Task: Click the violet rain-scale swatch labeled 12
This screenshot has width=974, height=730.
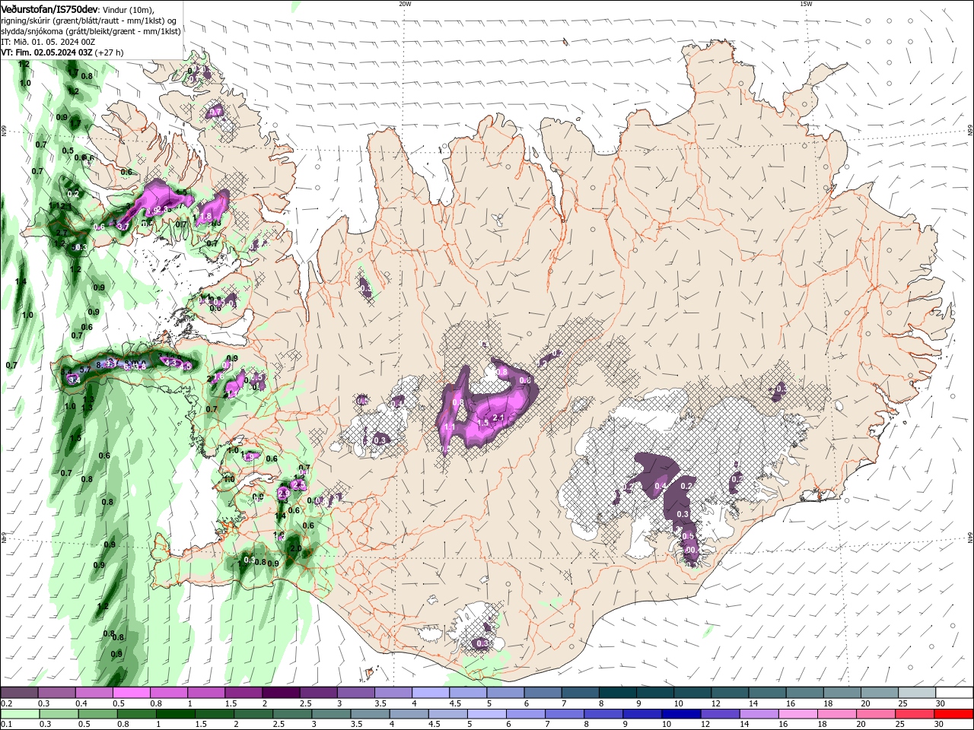Action: click(x=720, y=714)
